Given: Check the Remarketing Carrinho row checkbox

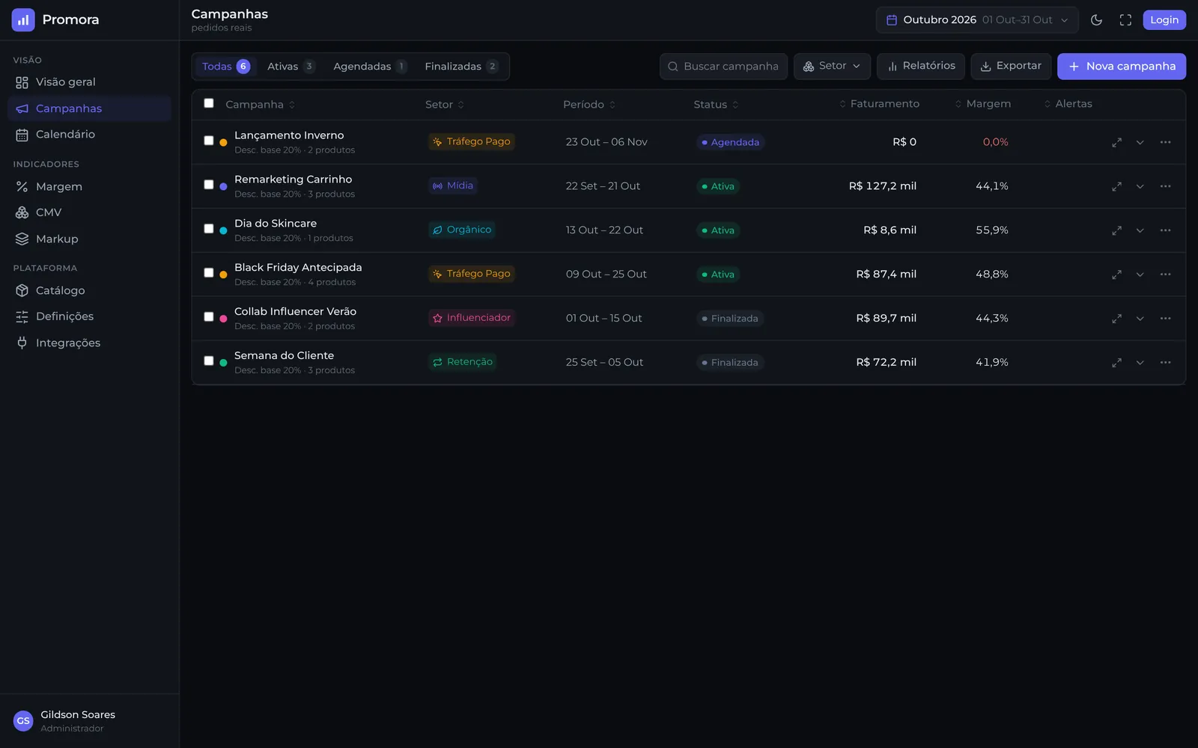Looking at the screenshot, I should pyautogui.click(x=209, y=185).
